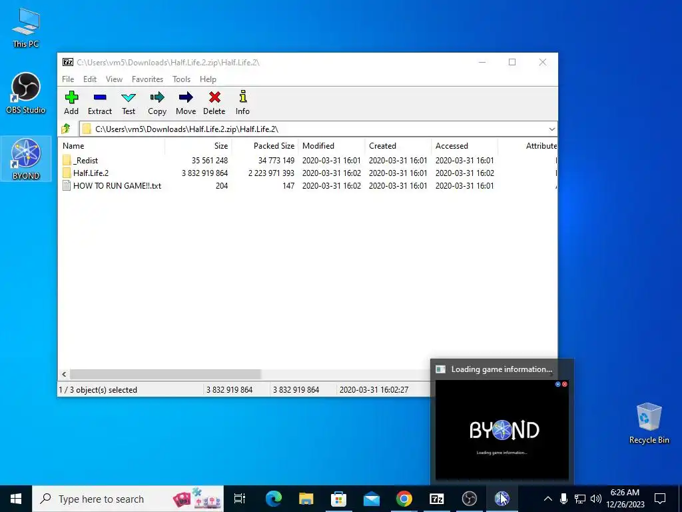Sort by the Attributes column header

[527, 146]
